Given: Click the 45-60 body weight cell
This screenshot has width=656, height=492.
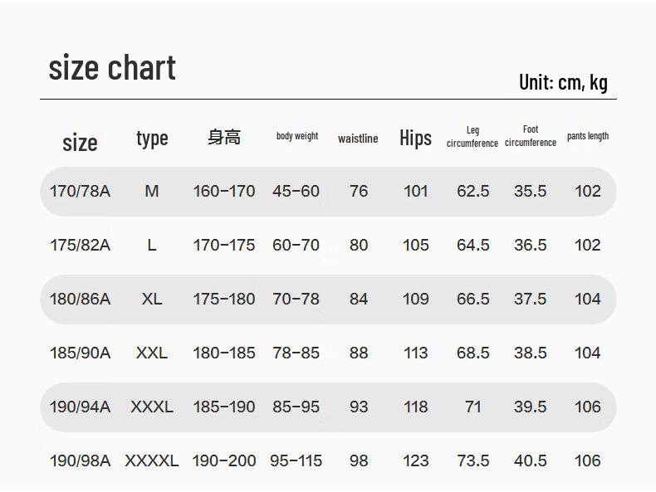Looking at the screenshot, I should pos(296,192).
